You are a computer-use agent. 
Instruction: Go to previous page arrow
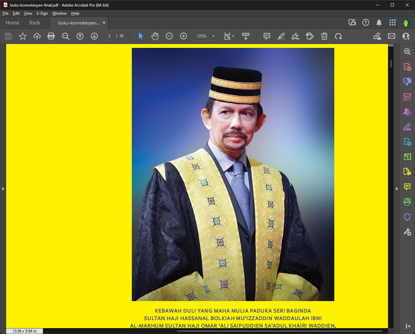click(80, 36)
